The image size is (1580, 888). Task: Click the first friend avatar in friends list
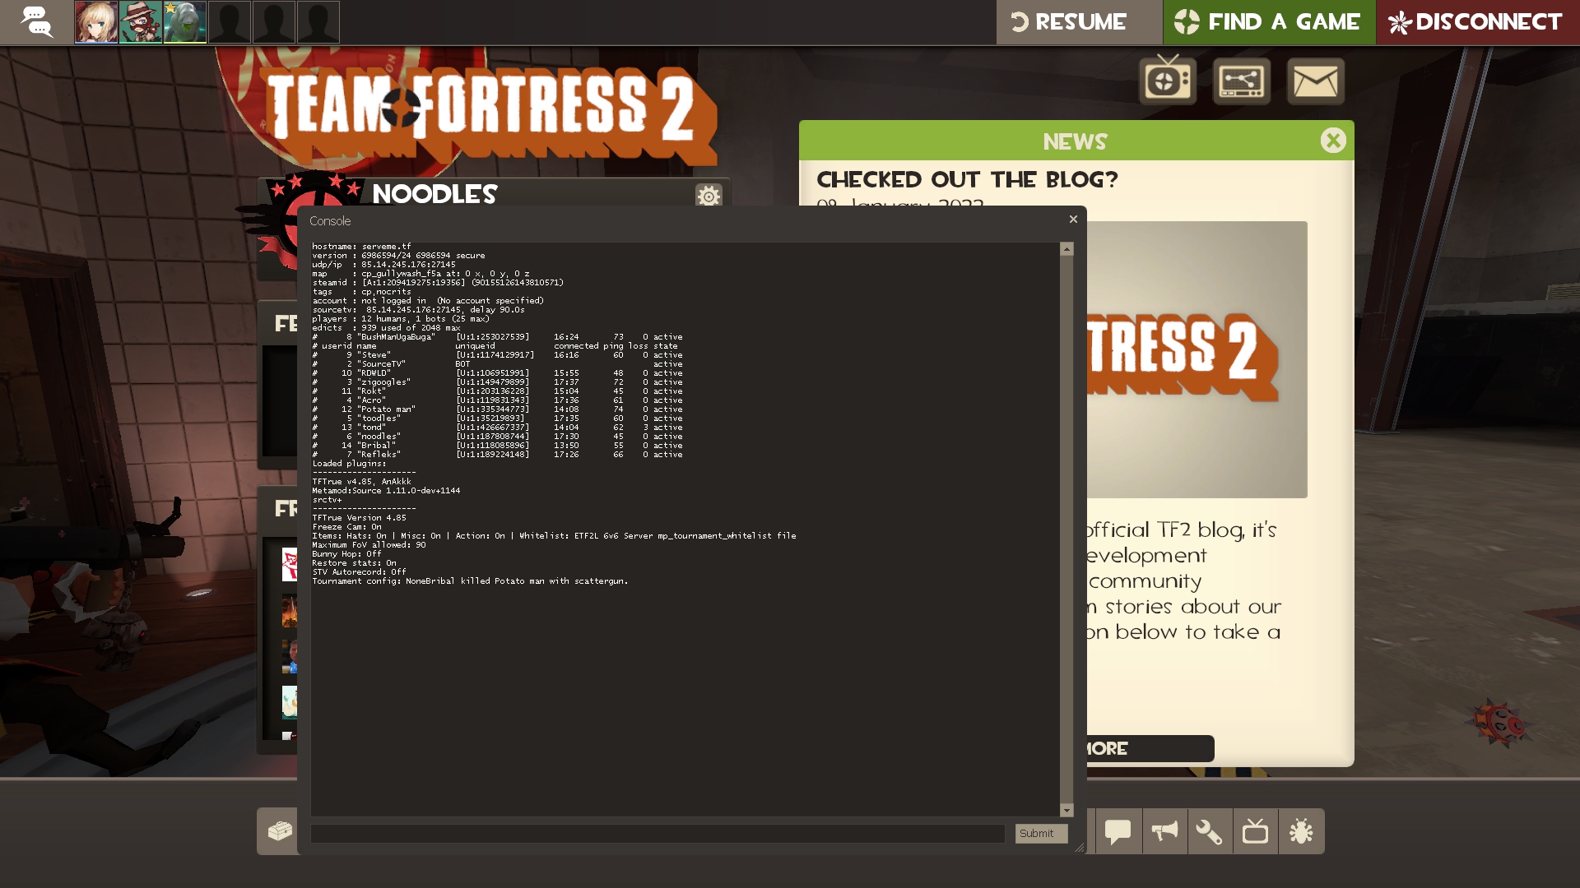[x=289, y=565]
